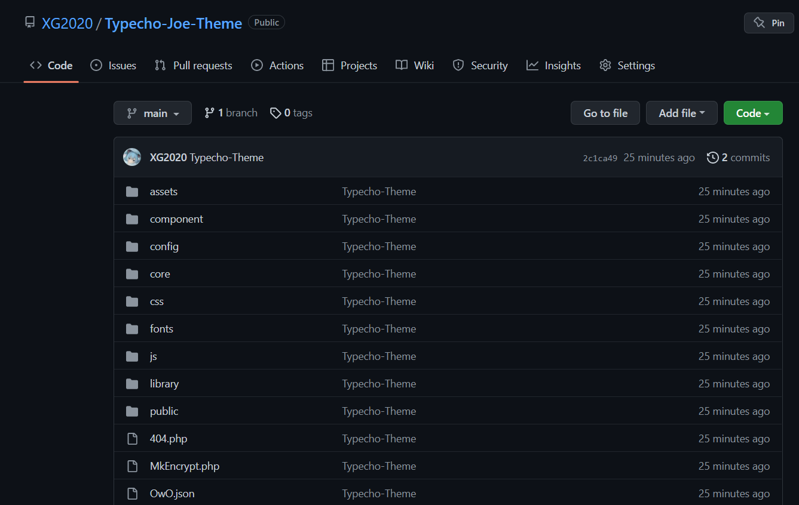View the Projects tab
Screen dimensions: 799x505
350,66
